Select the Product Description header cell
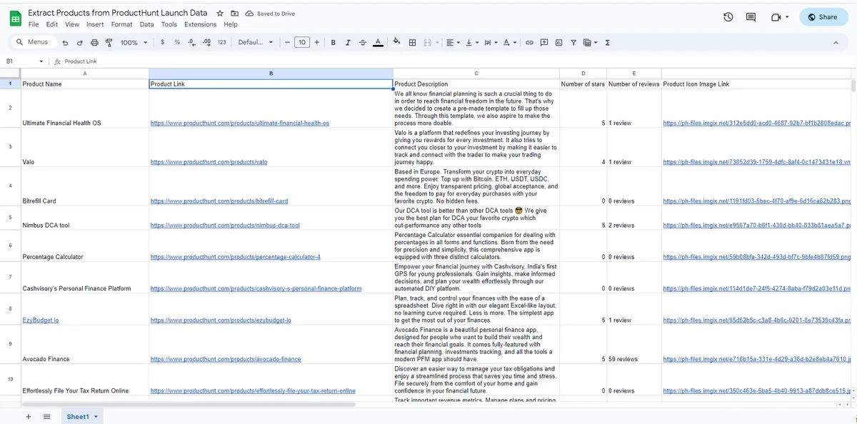Image resolution: width=857 pixels, height=424 pixels. point(476,84)
